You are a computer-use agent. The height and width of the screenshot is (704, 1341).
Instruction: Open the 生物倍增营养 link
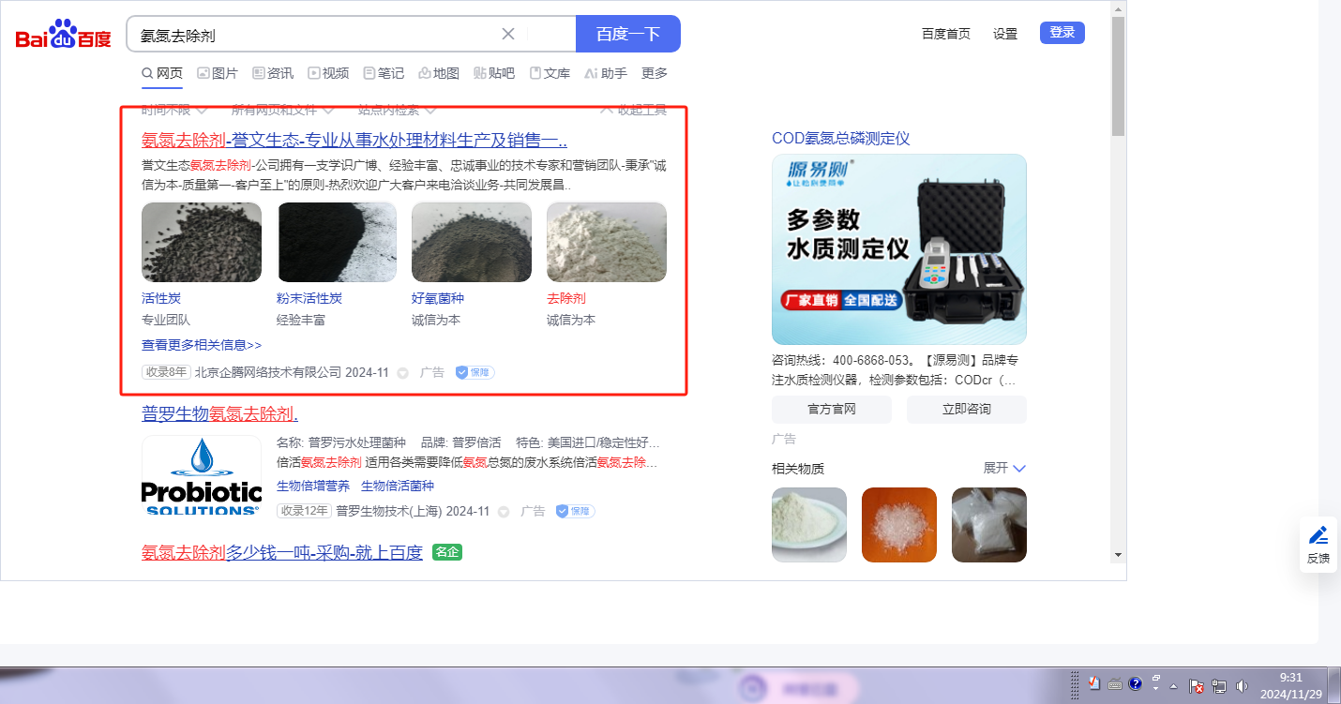(x=313, y=486)
